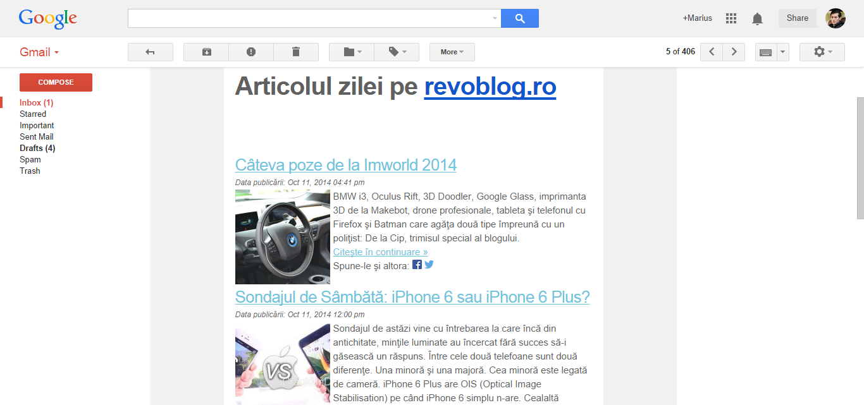Click the Google logo
This screenshot has height=405, width=864.
pyautogui.click(x=48, y=19)
